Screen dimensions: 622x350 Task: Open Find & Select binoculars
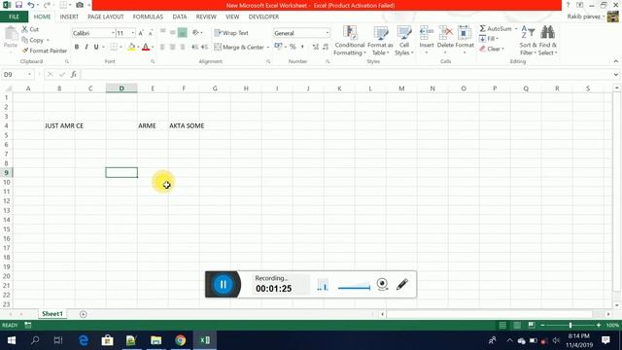(x=548, y=41)
